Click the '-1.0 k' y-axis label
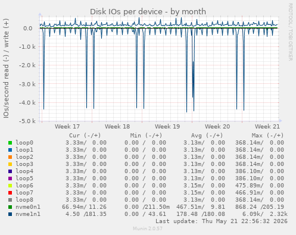 click(27, 47)
